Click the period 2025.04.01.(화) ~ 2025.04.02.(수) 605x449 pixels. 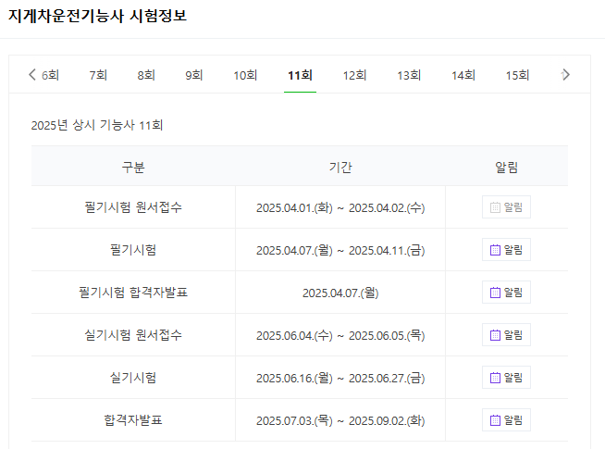coord(340,207)
